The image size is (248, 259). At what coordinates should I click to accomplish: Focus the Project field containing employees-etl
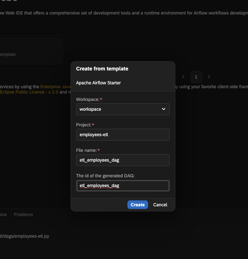[x=123, y=135]
